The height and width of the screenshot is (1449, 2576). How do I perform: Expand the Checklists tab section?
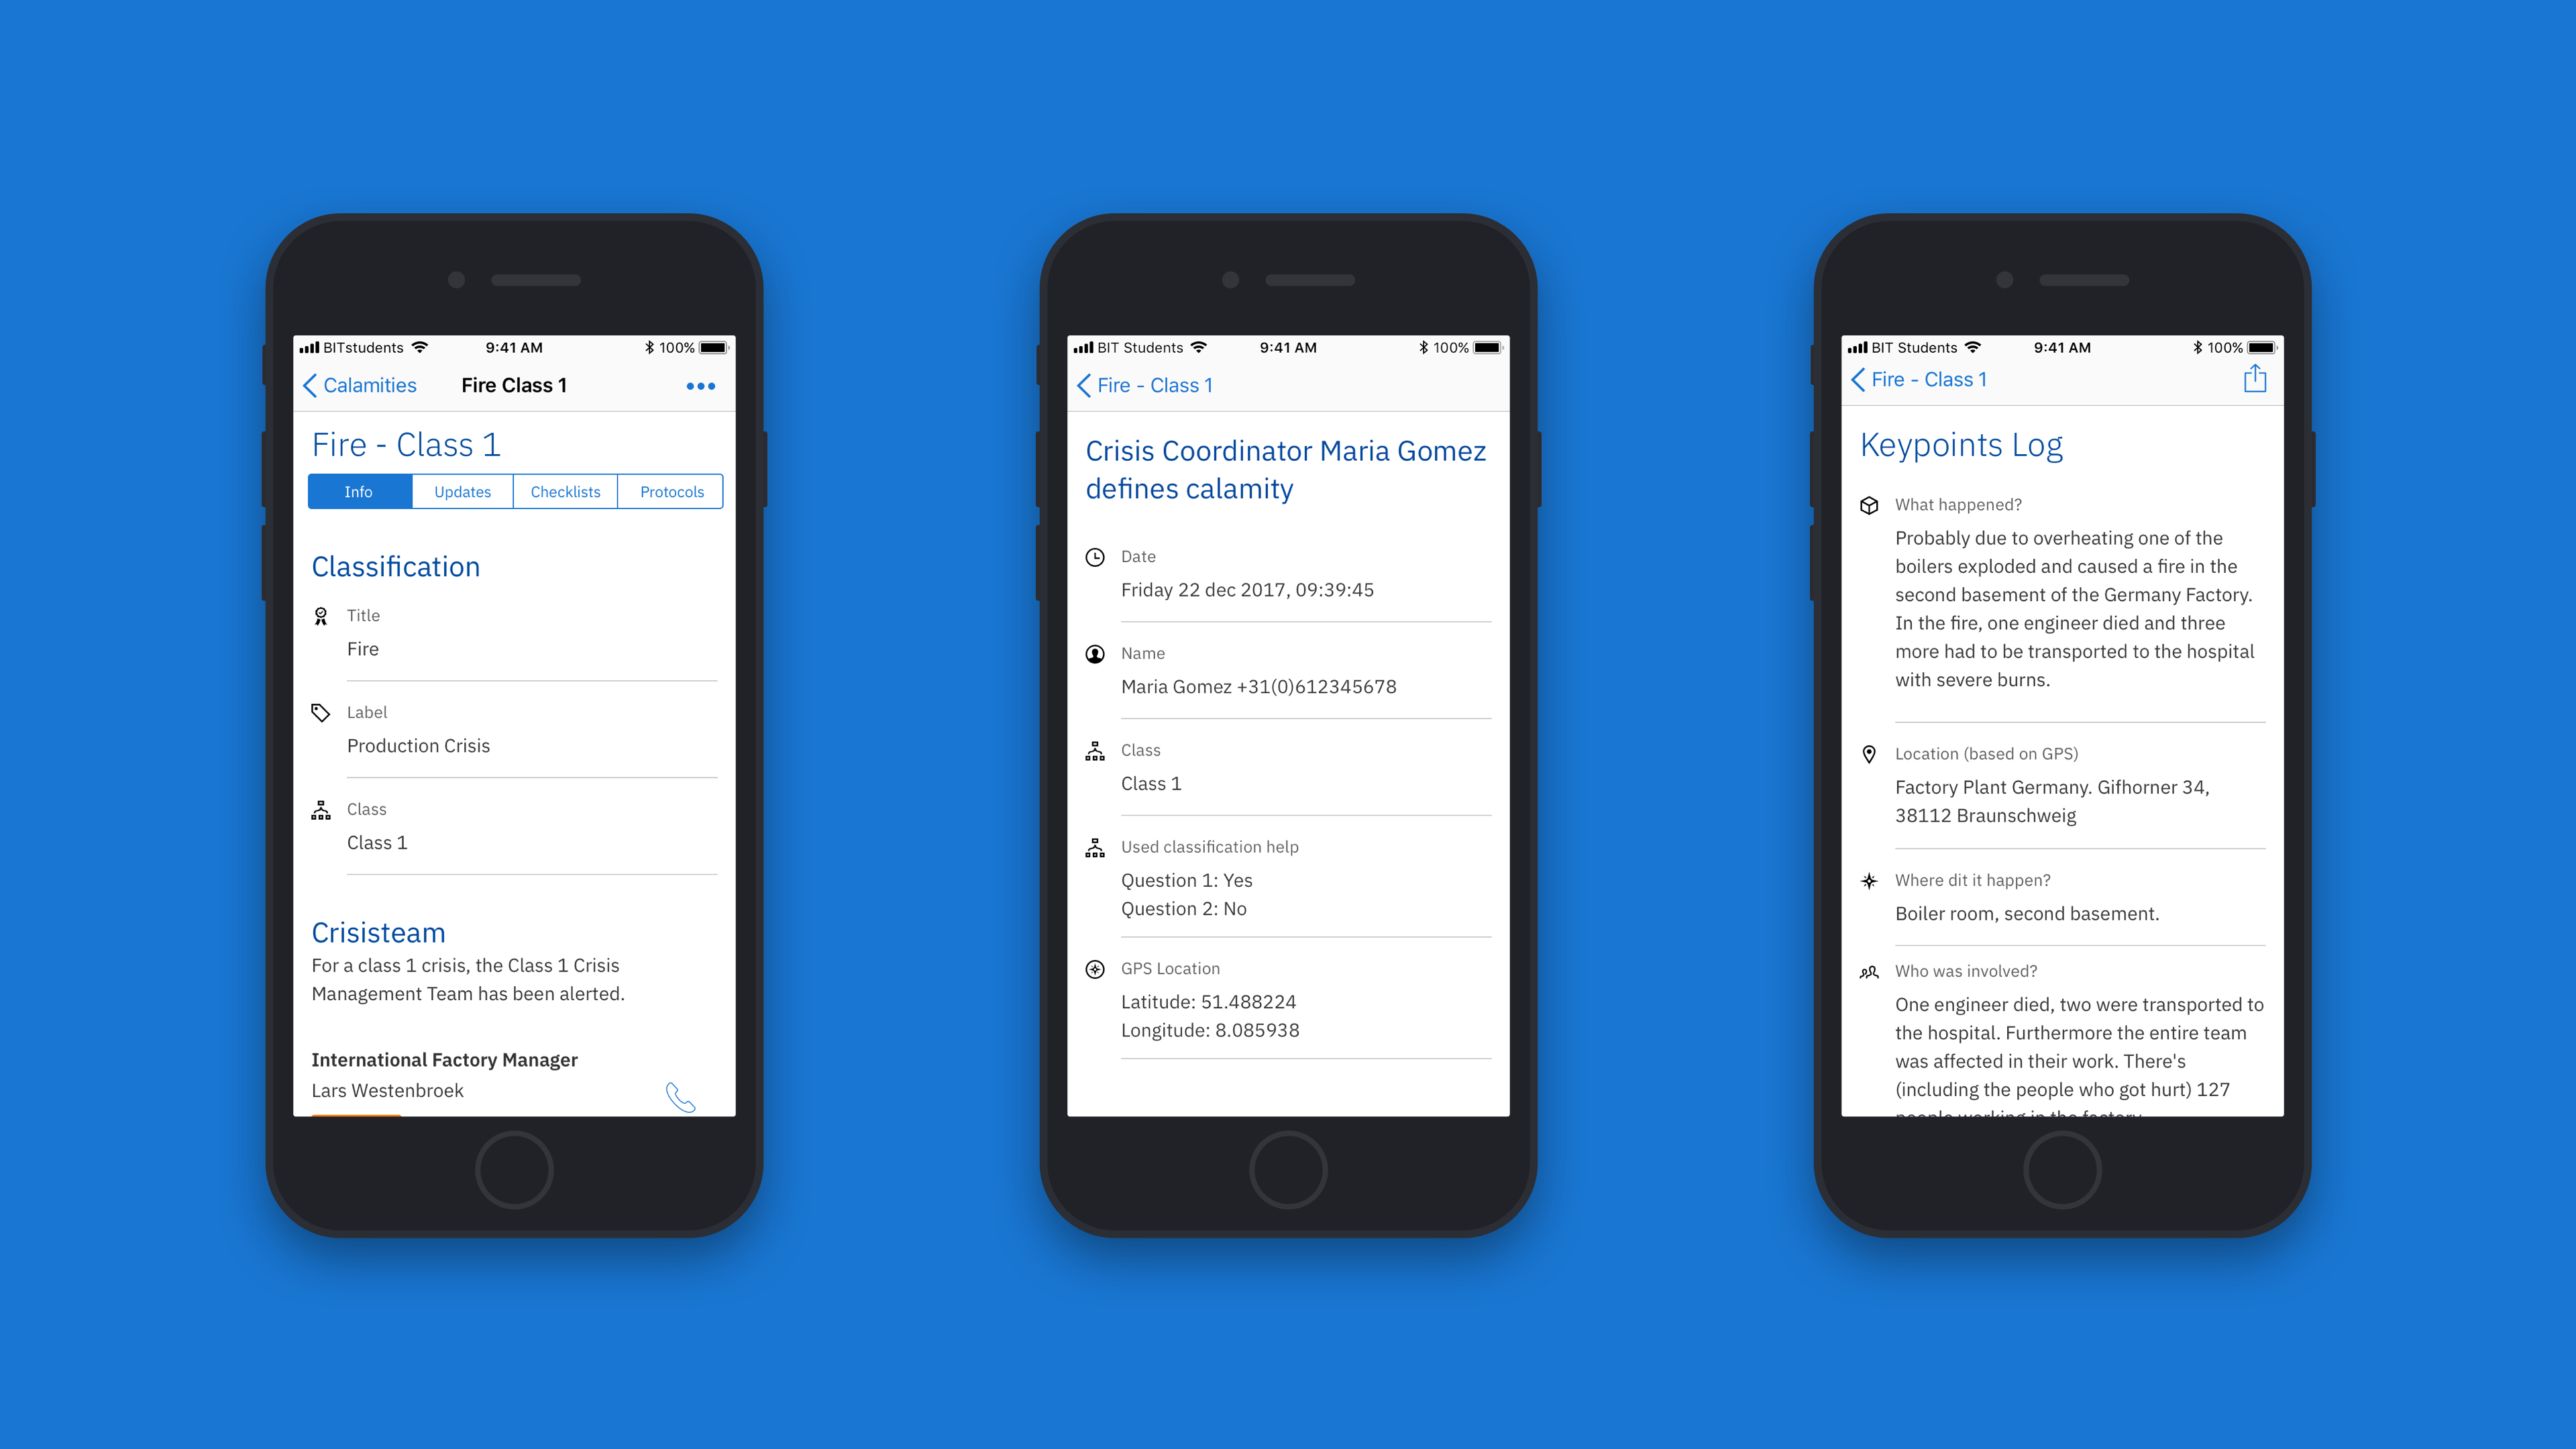coord(566,490)
